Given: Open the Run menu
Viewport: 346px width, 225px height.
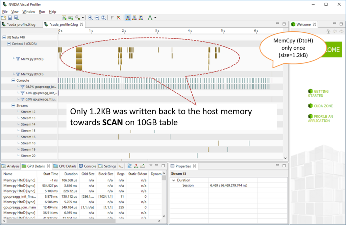Looking at the screenshot, I should [x=42, y=12].
